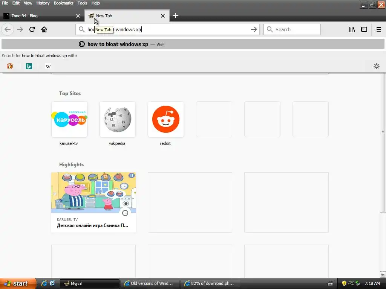
Task: Open the home page via house icon
Action: (x=44, y=29)
